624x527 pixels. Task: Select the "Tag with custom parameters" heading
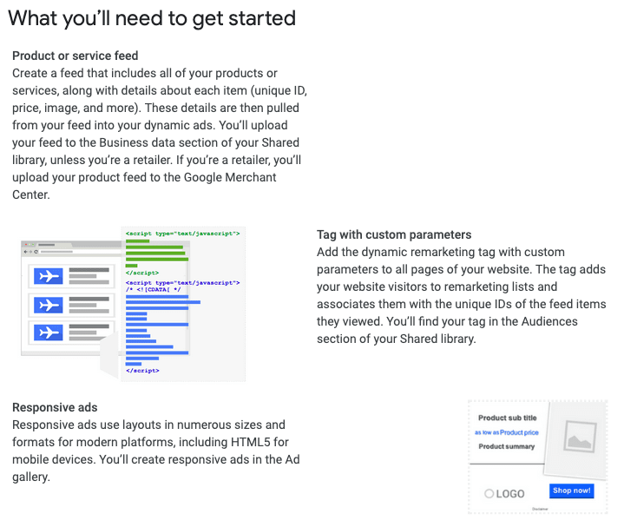click(x=394, y=234)
